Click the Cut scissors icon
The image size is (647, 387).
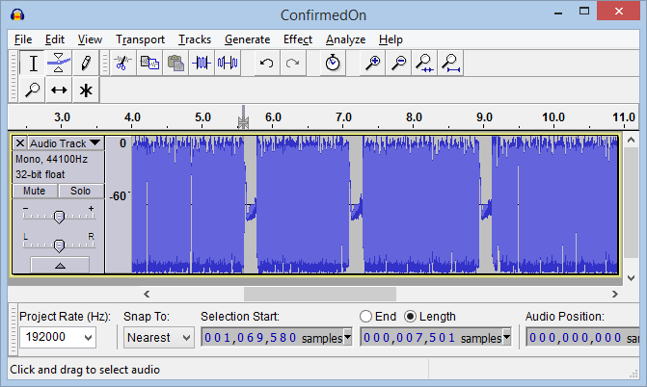click(x=122, y=64)
